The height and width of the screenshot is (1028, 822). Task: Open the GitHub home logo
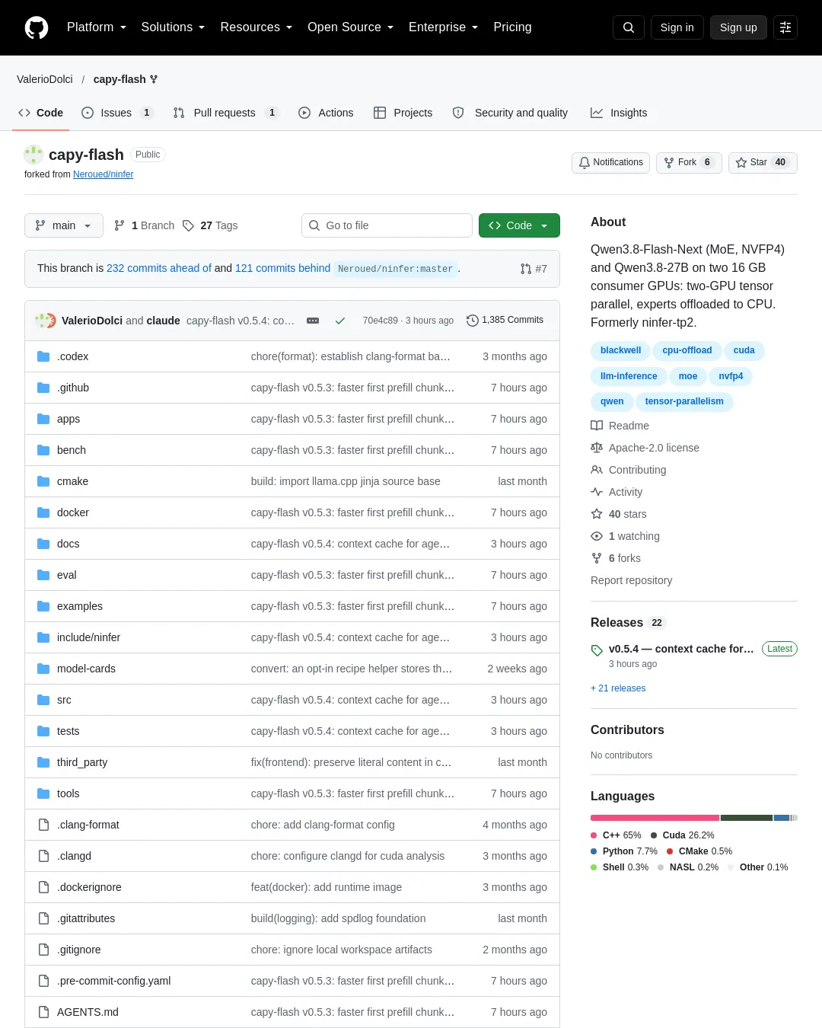point(37,27)
